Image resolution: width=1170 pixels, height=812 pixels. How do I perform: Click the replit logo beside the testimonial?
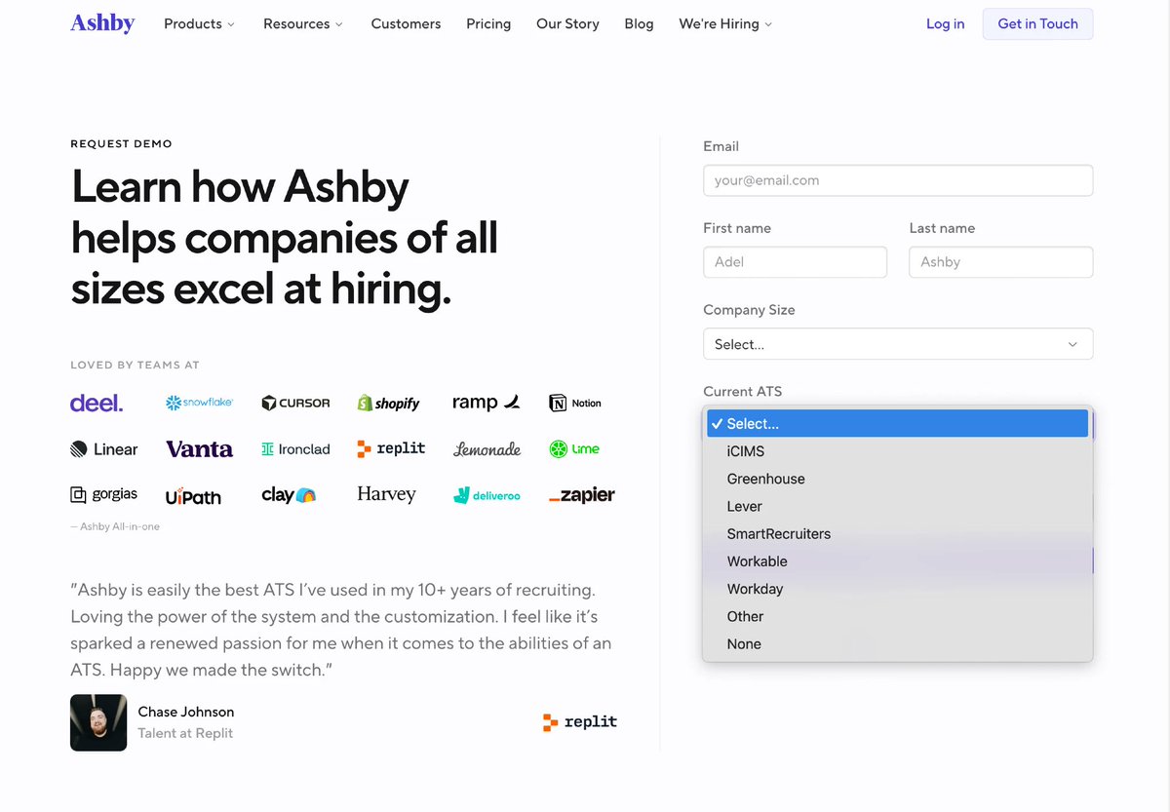pyautogui.click(x=580, y=722)
